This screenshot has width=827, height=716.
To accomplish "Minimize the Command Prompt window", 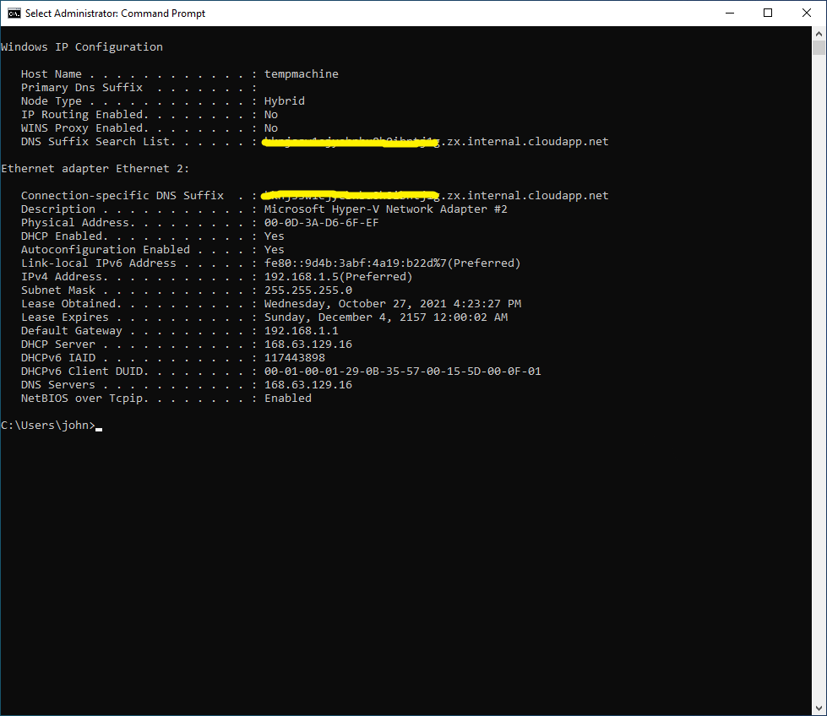I will click(x=729, y=13).
